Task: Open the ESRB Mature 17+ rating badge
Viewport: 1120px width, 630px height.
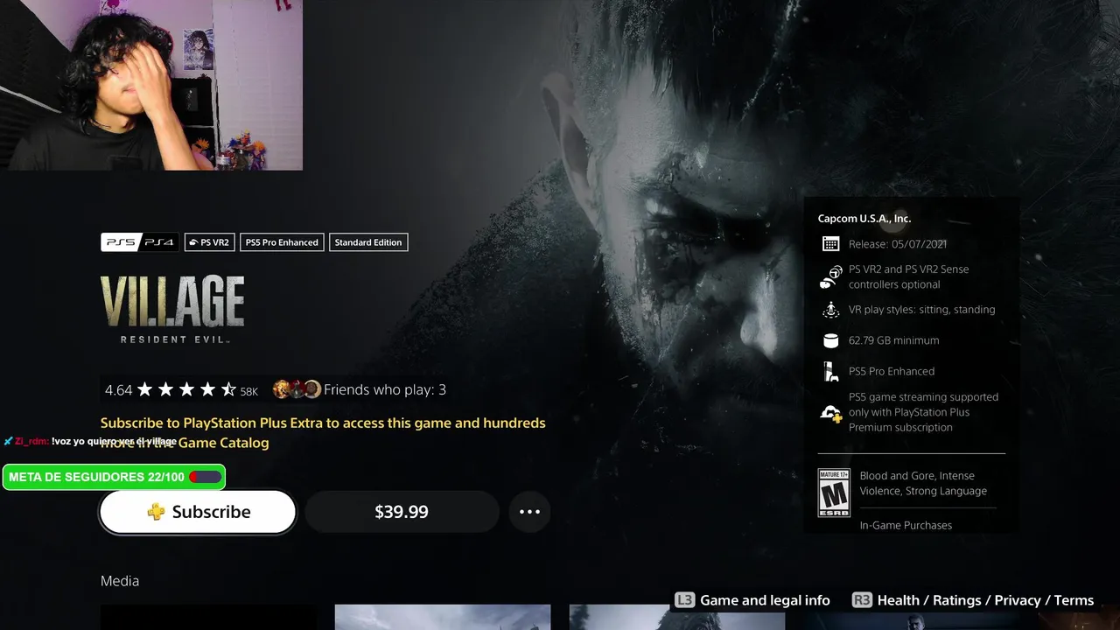Action: pos(834,493)
